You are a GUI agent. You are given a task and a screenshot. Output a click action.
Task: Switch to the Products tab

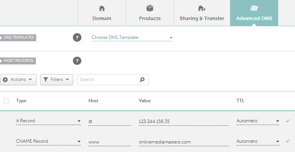click(x=150, y=13)
